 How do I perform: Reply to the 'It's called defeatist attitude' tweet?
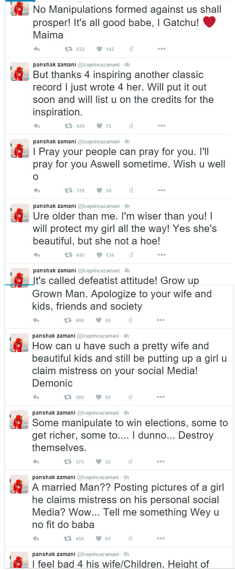(36, 320)
